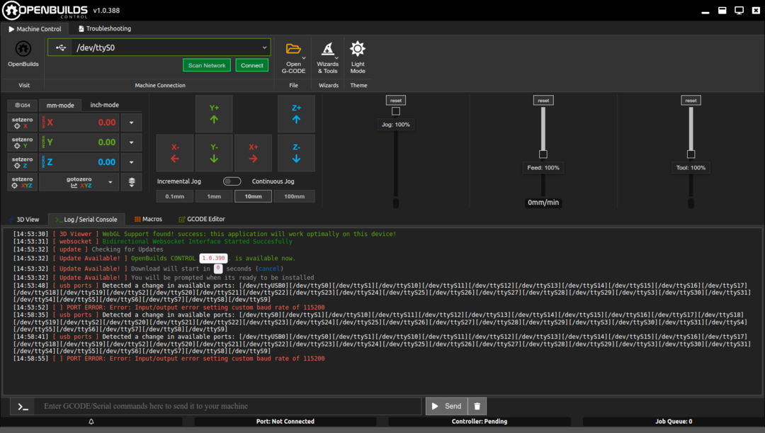Click the notification bell in status bar
This screenshot has width=765, height=433.
tap(91, 421)
